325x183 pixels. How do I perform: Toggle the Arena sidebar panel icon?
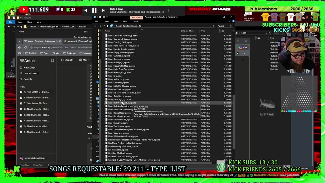tap(52, 60)
